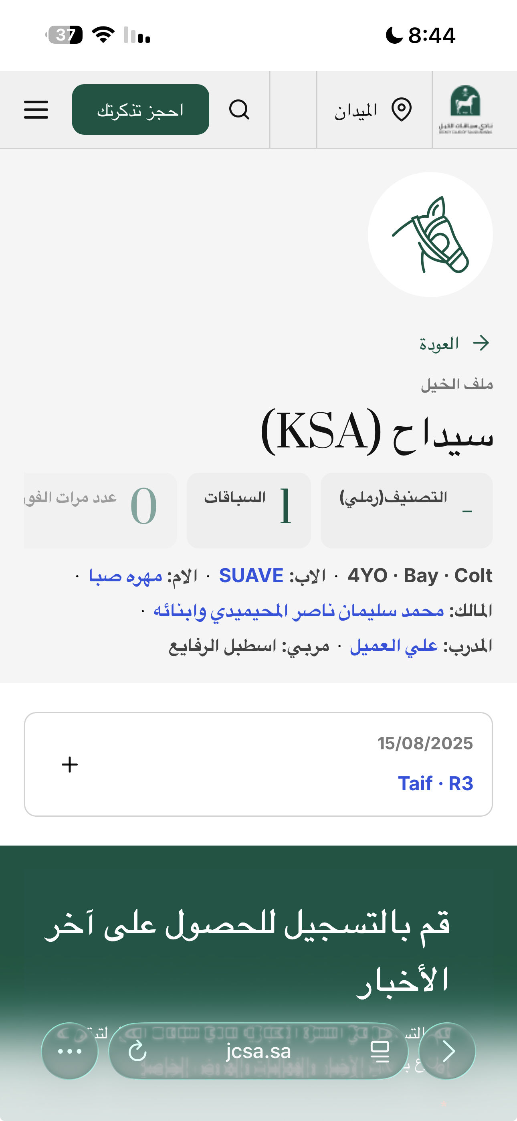Open the dam link مهره صبا

125,576
